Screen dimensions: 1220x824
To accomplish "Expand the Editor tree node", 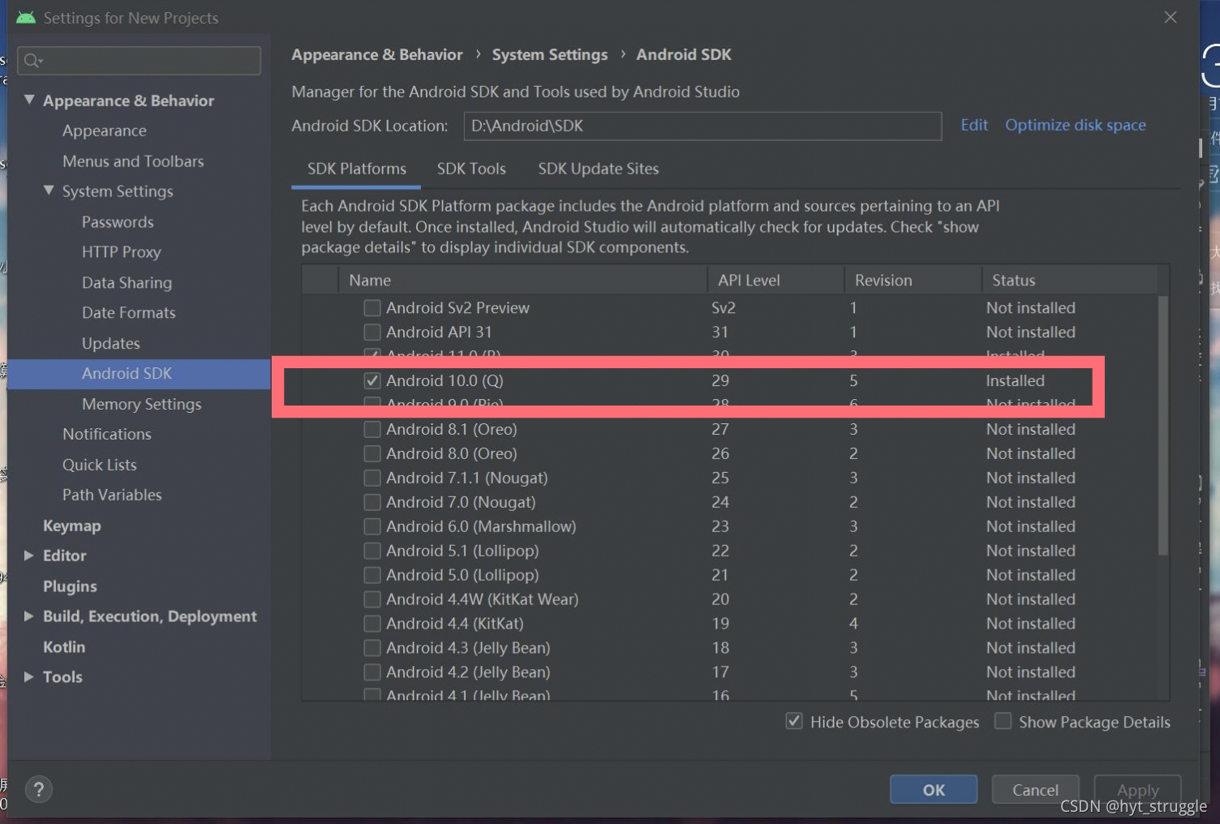I will click(x=29, y=556).
